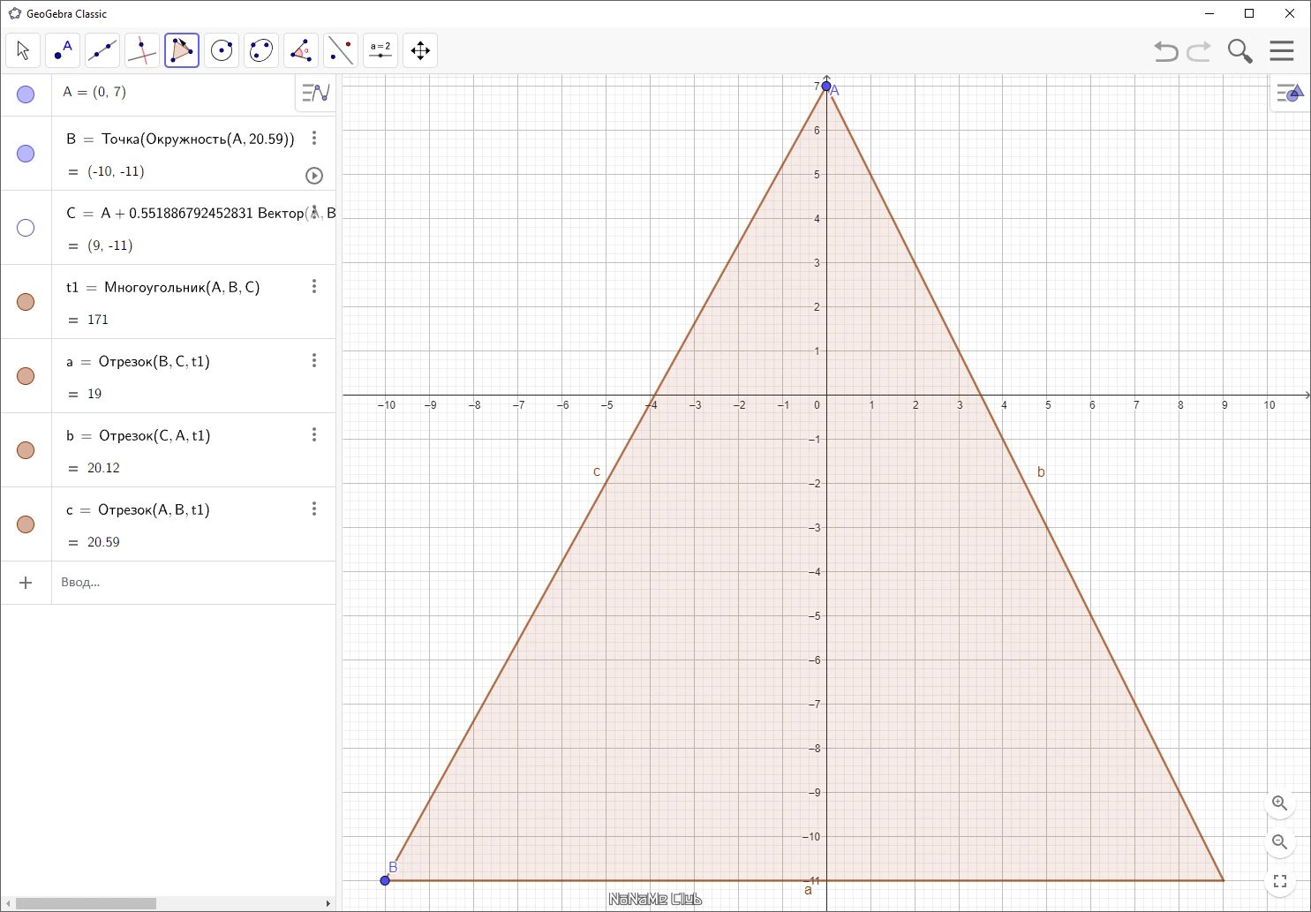Click the t1 Многоугольник(A, B, C) definition
The width and height of the screenshot is (1311, 912).
coord(162,287)
